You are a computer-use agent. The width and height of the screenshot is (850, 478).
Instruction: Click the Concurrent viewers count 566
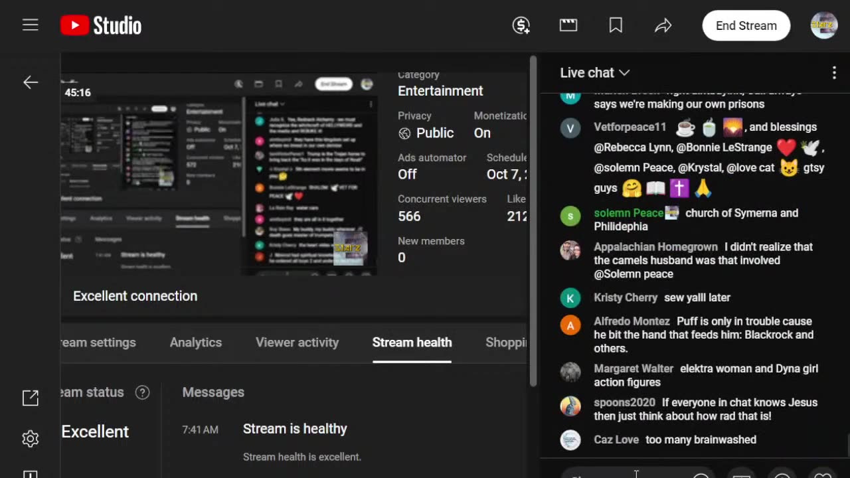pyautogui.click(x=409, y=216)
